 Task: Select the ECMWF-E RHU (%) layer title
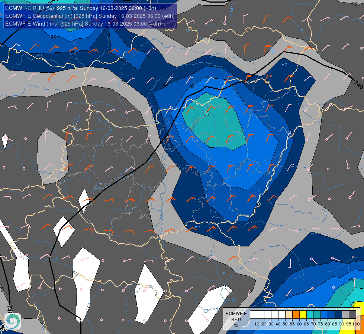click(81, 8)
